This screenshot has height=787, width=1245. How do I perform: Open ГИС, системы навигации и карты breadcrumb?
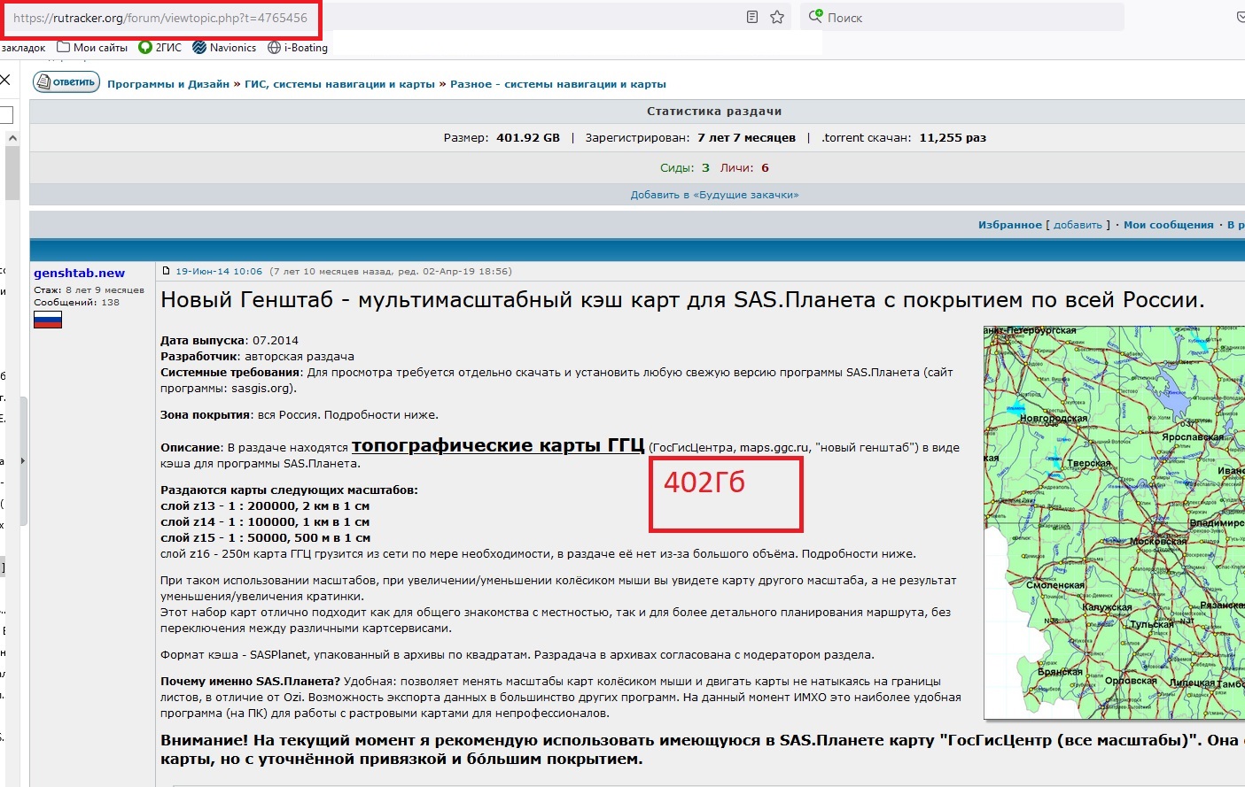pos(339,84)
